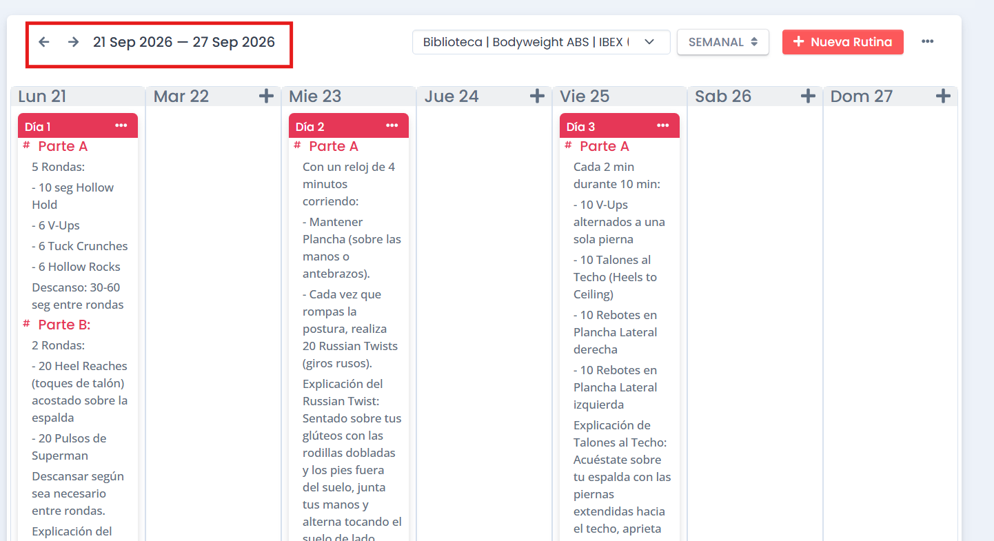The height and width of the screenshot is (541, 994).
Task: Open the Día 2 options menu
Action: [x=392, y=125]
